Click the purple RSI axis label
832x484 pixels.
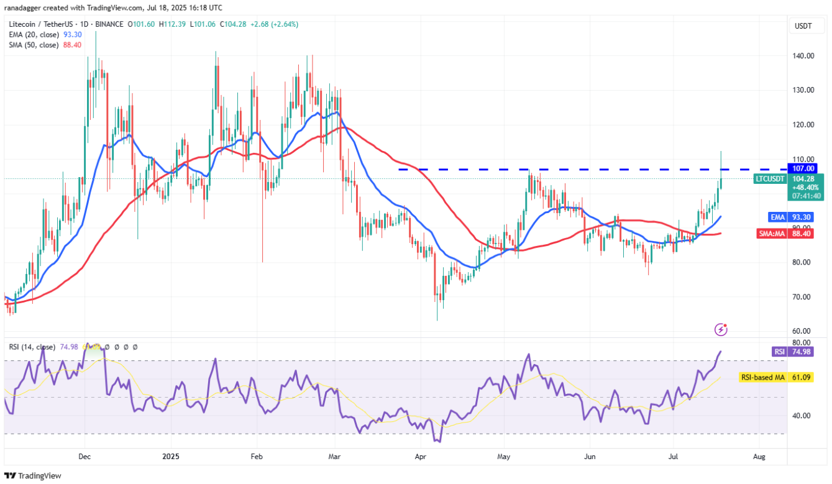coord(779,352)
